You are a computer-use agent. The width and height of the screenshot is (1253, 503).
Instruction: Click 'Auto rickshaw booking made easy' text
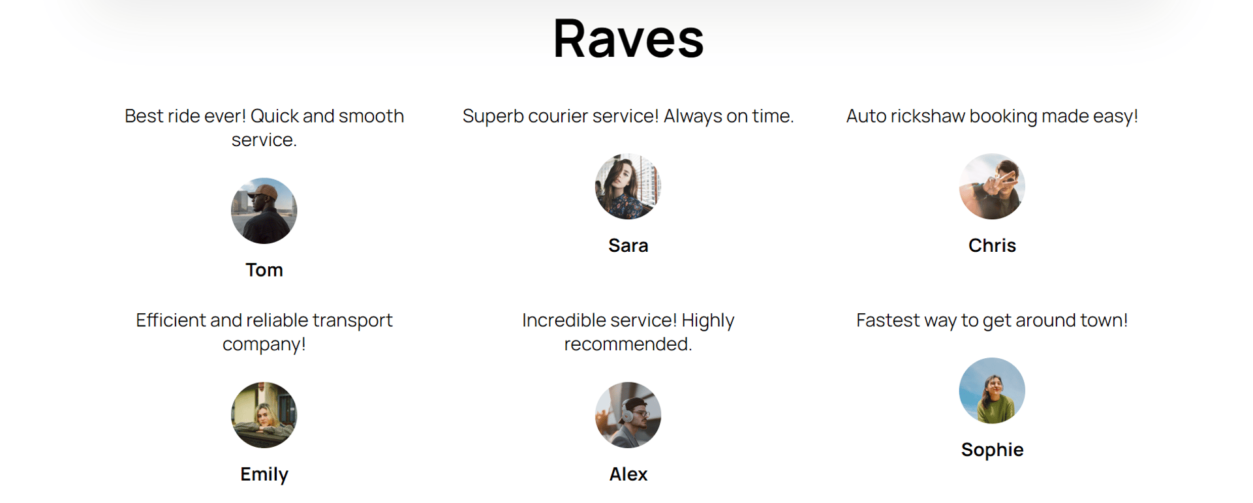[991, 116]
